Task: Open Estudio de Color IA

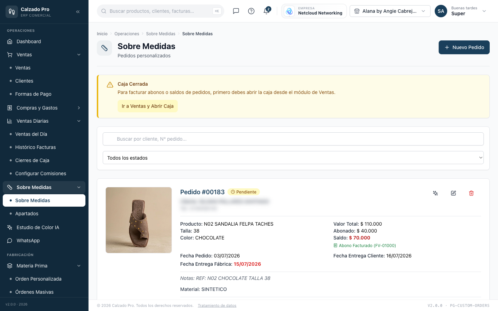Action: point(44,227)
